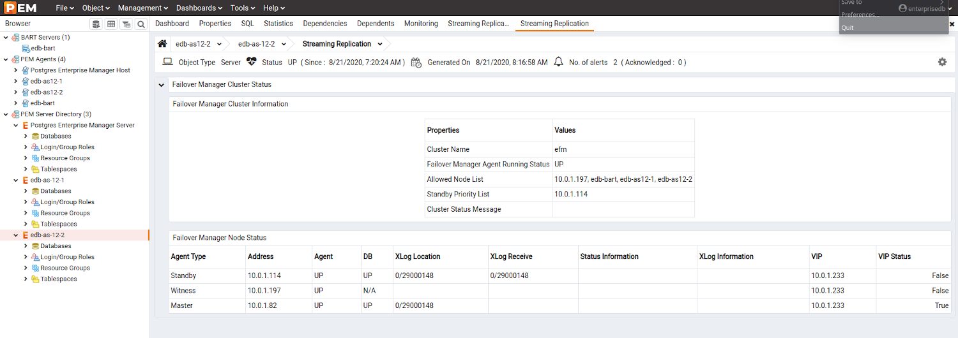
Task: Switch to the Statistics tab
Action: click(278, 24)
